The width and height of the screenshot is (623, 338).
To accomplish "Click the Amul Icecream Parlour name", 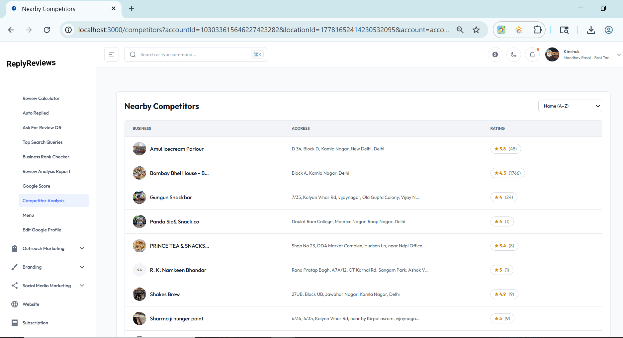I will 177,149.
